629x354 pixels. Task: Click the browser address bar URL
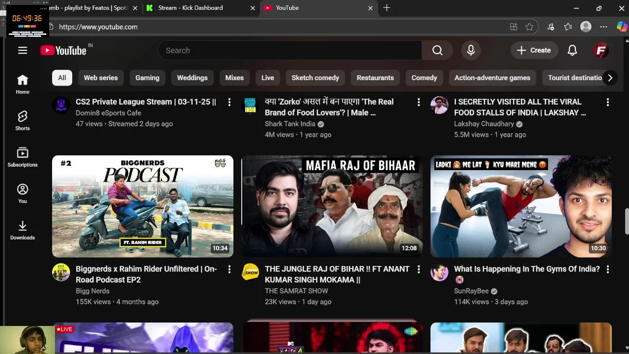[98, 27]
